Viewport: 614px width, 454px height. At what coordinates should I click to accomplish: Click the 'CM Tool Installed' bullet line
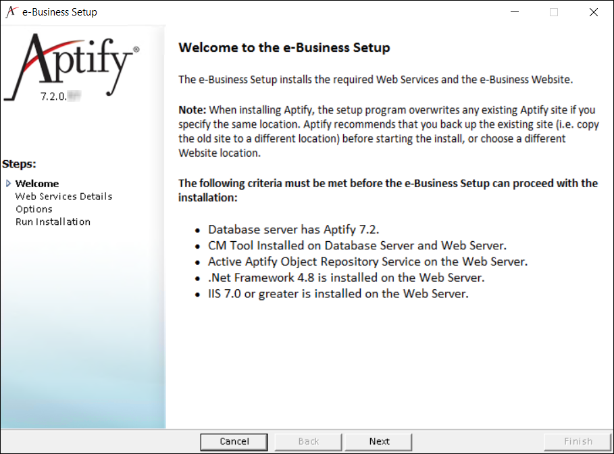357,245
